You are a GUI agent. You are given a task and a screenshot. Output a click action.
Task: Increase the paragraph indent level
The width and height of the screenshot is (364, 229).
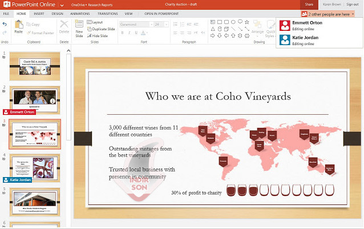(x=196, y=24)
